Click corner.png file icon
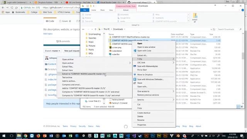The image size is (247, 139). [x=110, y=47]
